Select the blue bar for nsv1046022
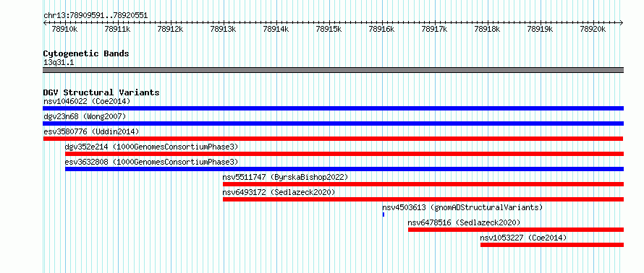The width and height of the screenshot is (644, 273). click(x=333, y=108)
